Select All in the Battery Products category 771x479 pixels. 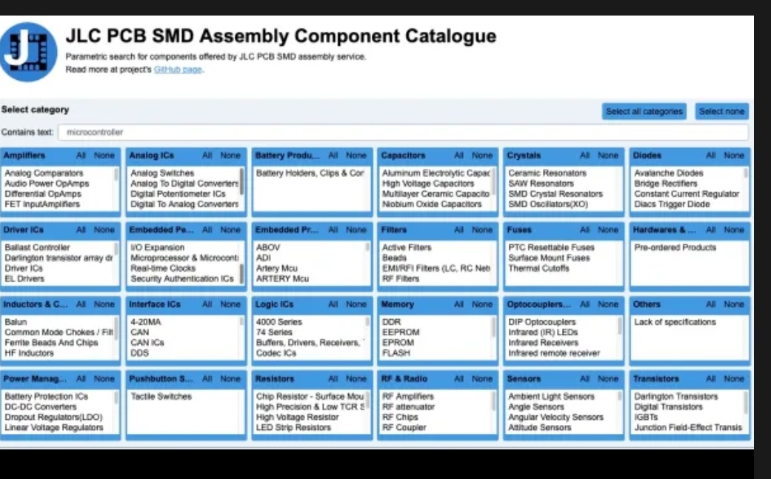pos(333,155)
